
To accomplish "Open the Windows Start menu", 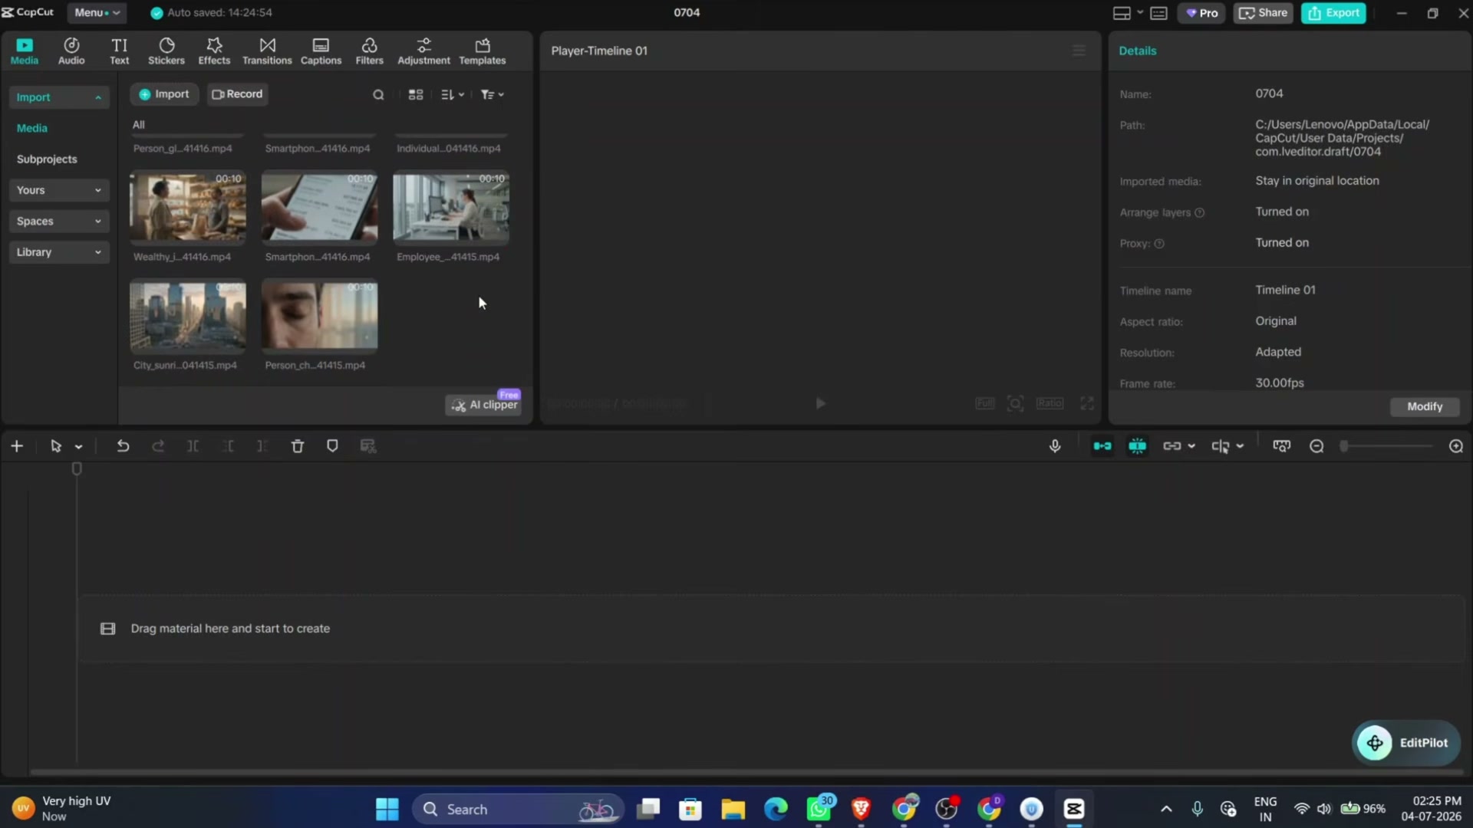I will click(x=387, y=810).
